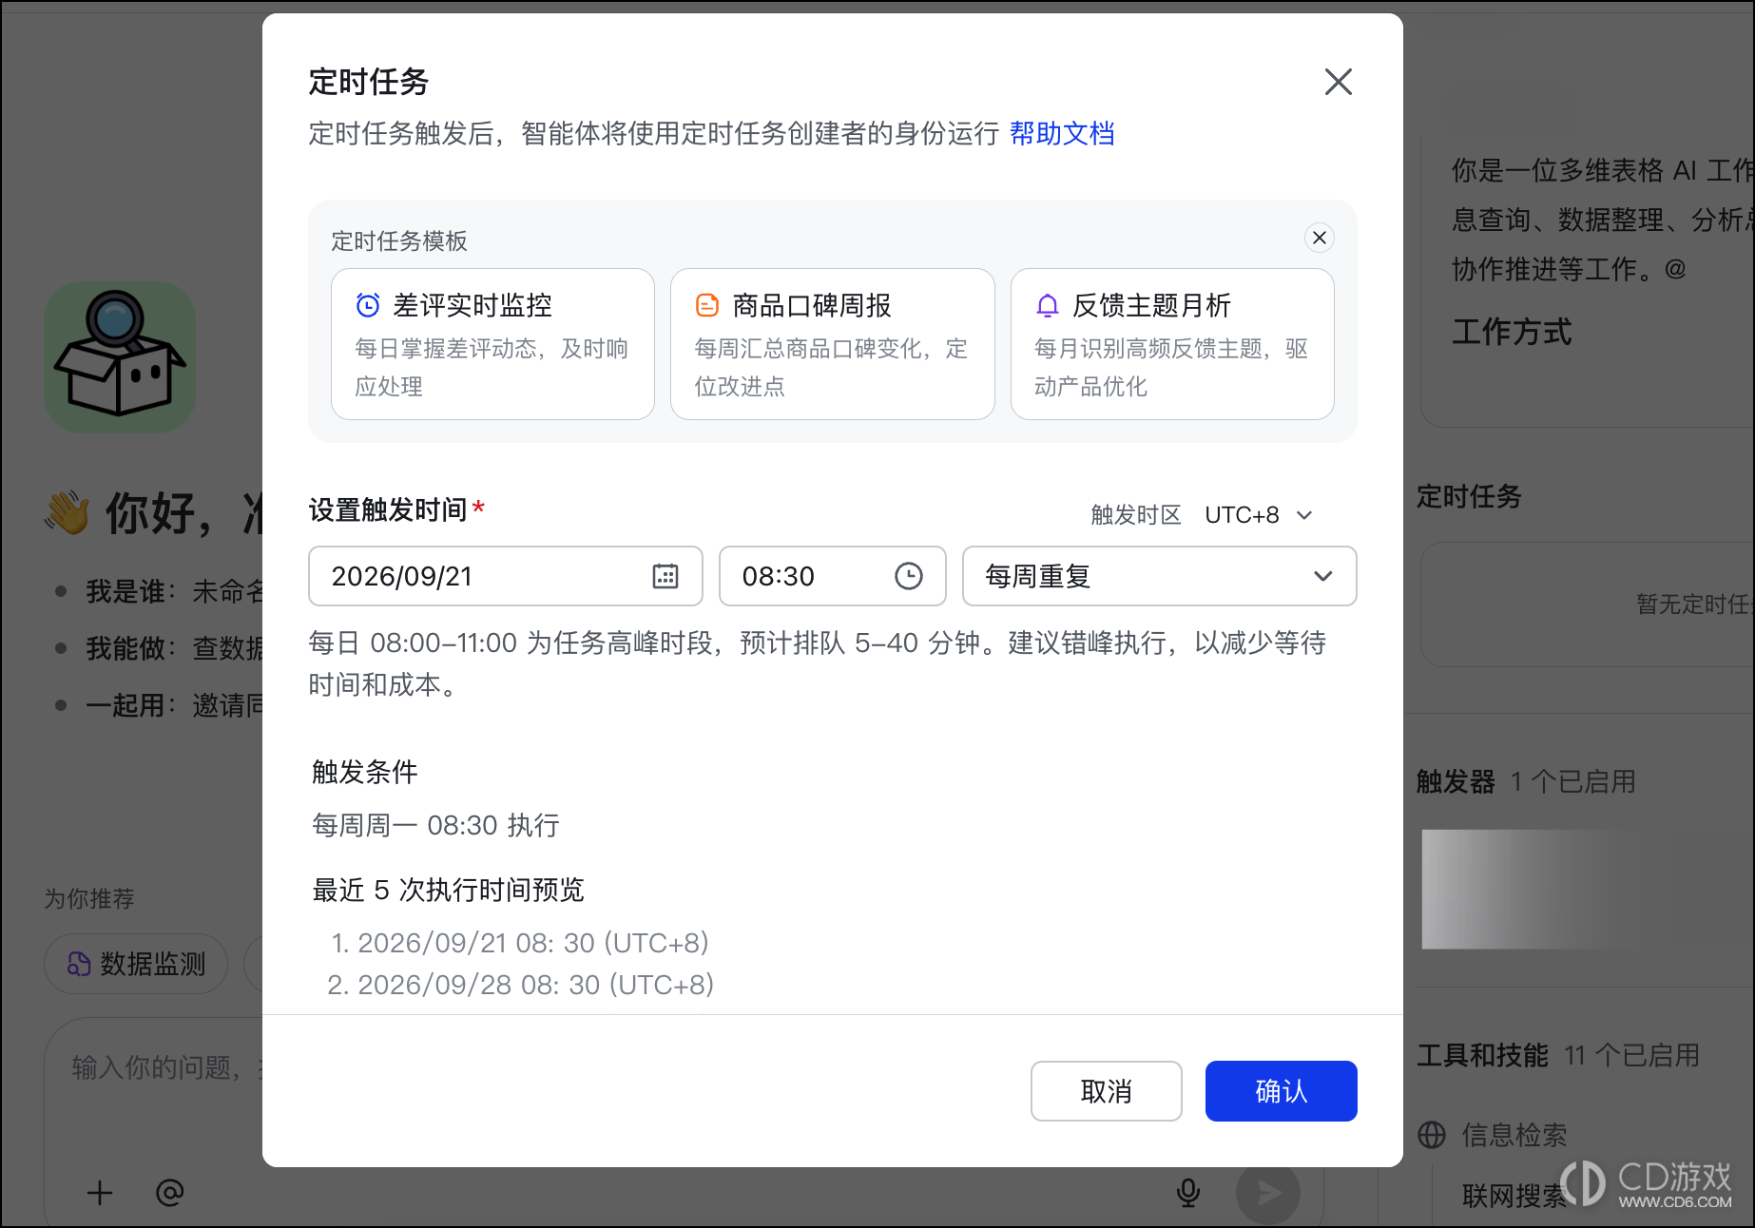1755x1228 pixels.
Task: Click the first preview line 2026/09/21 08:30
Action: (x=519, y=943)
